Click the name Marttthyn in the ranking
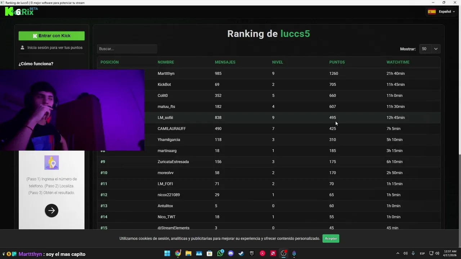The image size is (461, 259). click(x=166, y=73)
